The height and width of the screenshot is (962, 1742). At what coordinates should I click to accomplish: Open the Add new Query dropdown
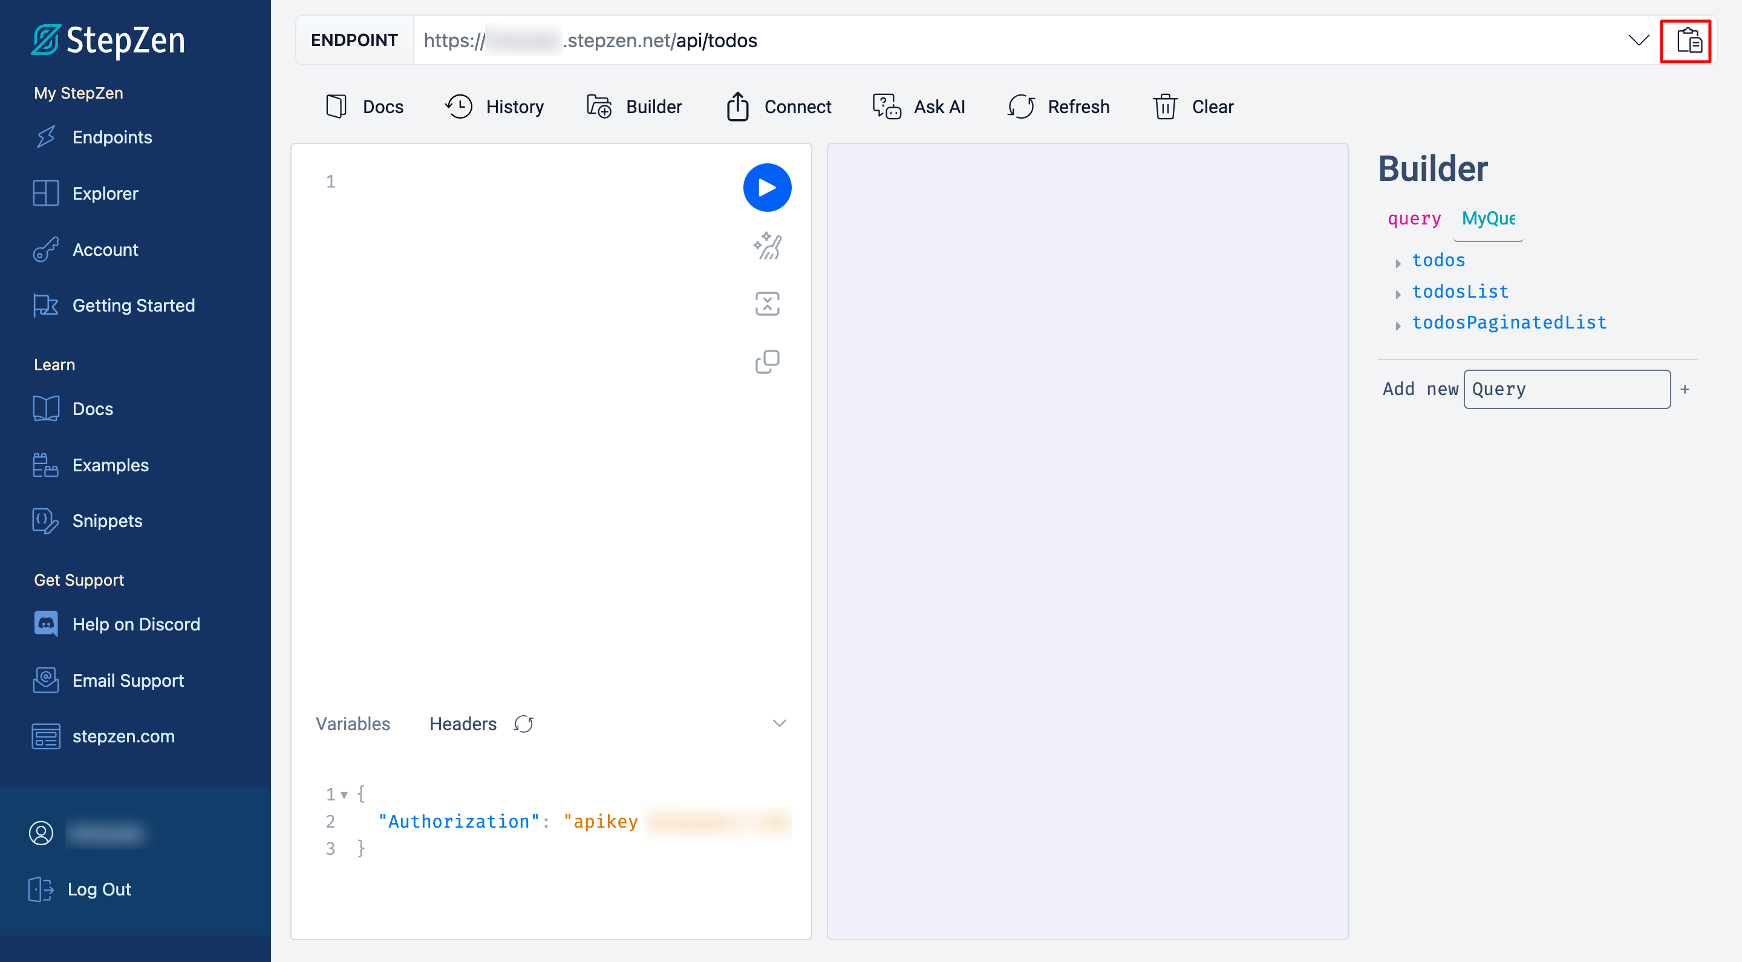point(1566,389)
